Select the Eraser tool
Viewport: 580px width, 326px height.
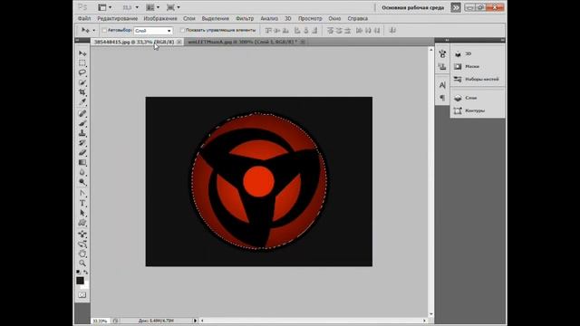point(82,152)
